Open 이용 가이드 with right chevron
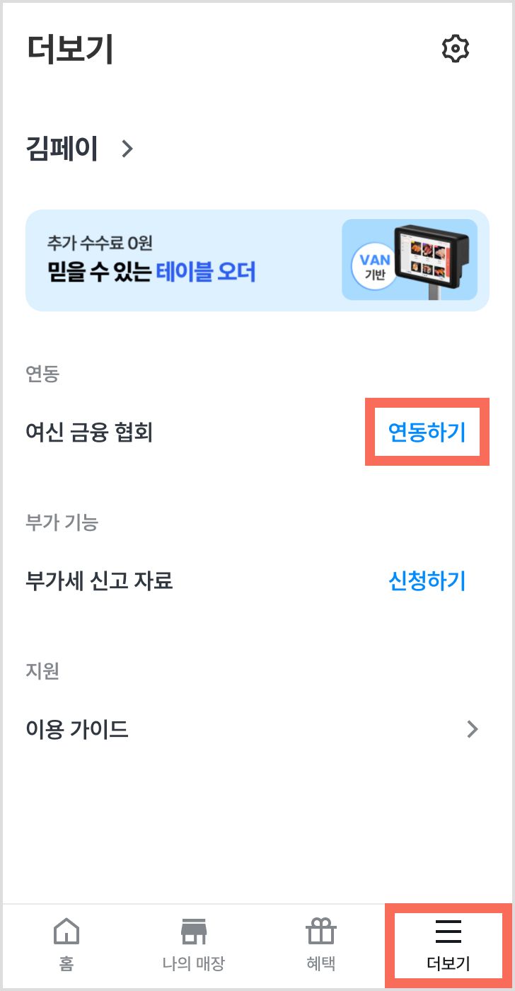The height and width of the screenshot is (991, 515). (473, 729)
